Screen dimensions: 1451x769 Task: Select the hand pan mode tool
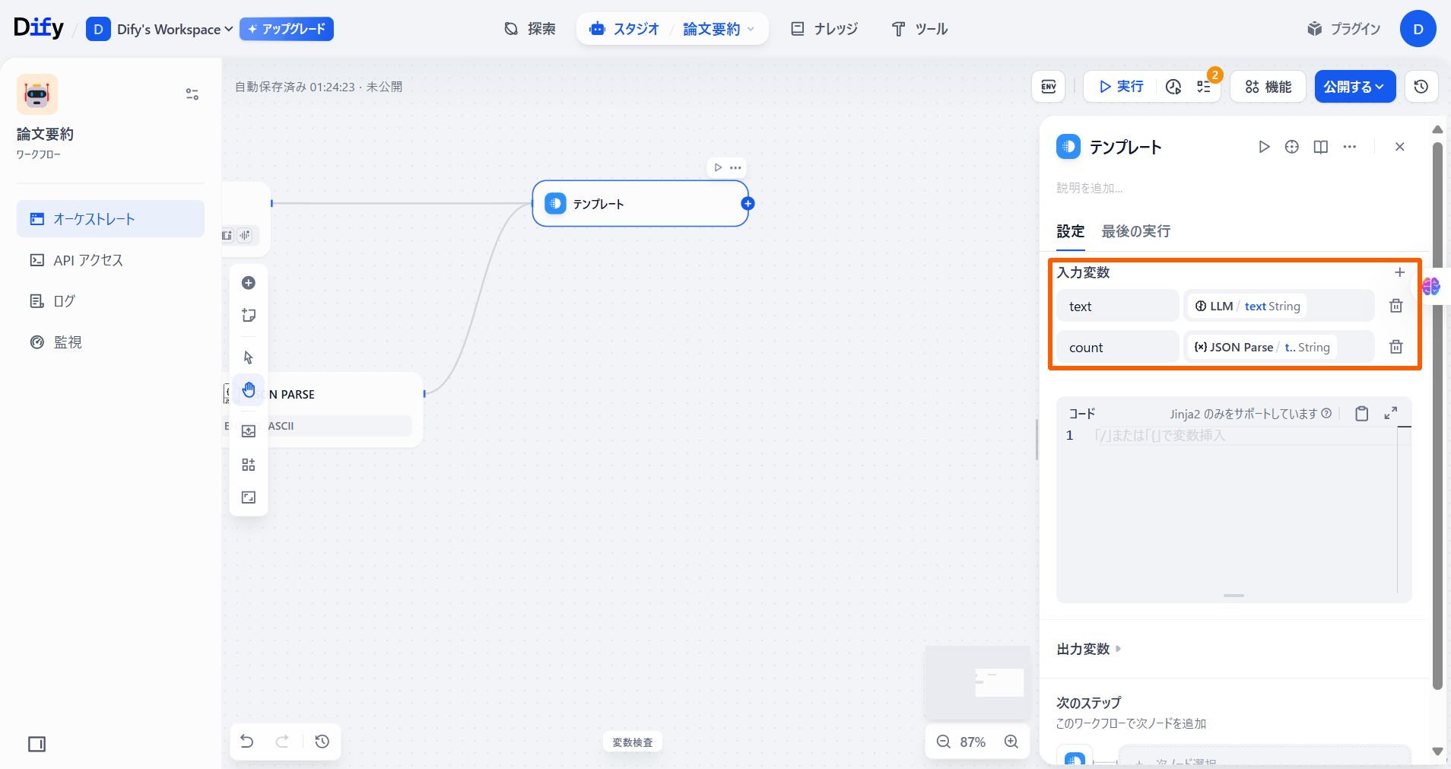click(x=249, y=390)
